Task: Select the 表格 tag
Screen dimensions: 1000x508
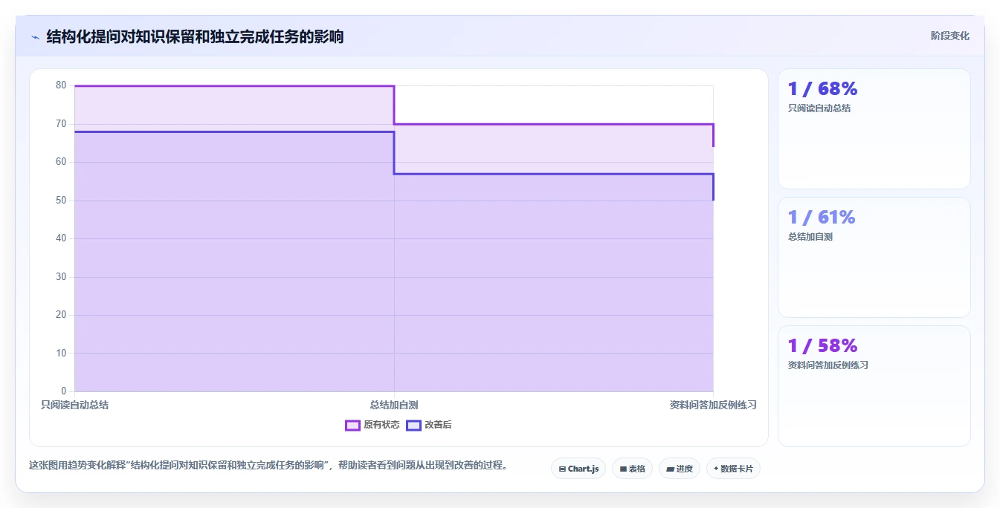Action: pyautogui.click(x=632, y=469)
